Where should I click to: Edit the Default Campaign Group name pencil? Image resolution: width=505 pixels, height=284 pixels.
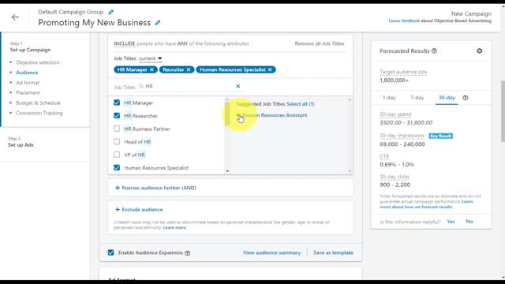(x=111, y=12)
